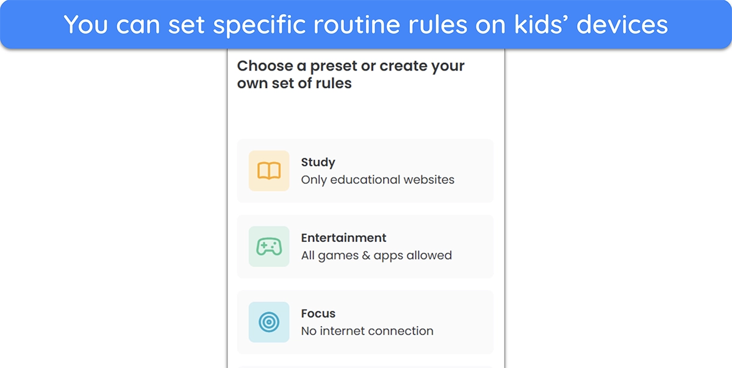Click the light orange tile behind the book
732x368 pixels.
(269, 171)
